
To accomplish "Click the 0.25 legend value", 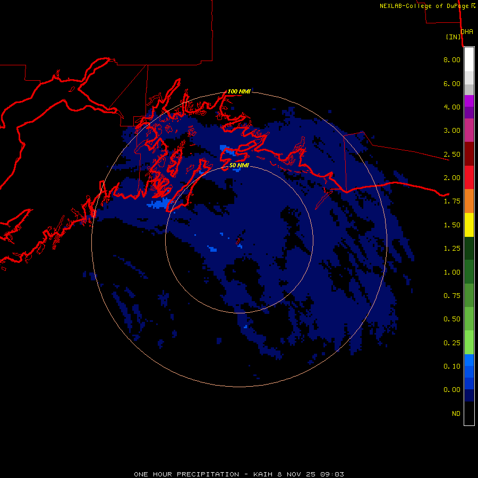I will 452,343.
